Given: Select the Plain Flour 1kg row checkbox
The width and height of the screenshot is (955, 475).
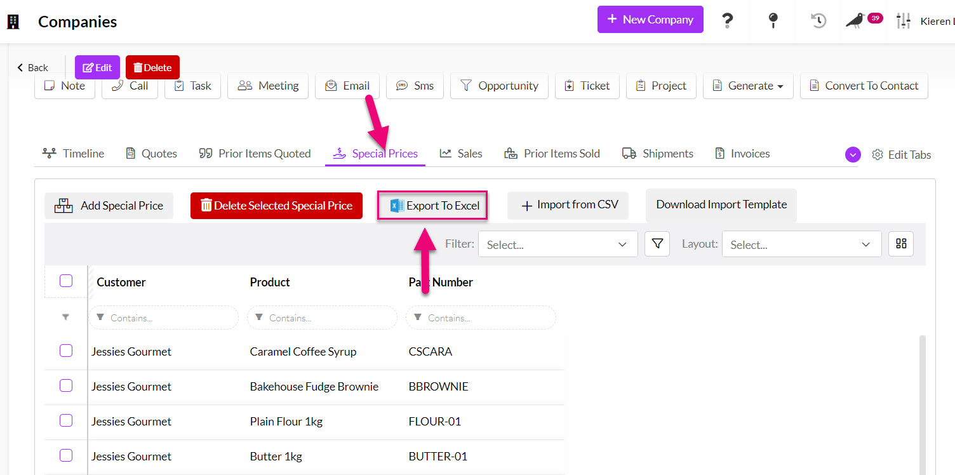Looking at the screenshot, I should (66, 420).
